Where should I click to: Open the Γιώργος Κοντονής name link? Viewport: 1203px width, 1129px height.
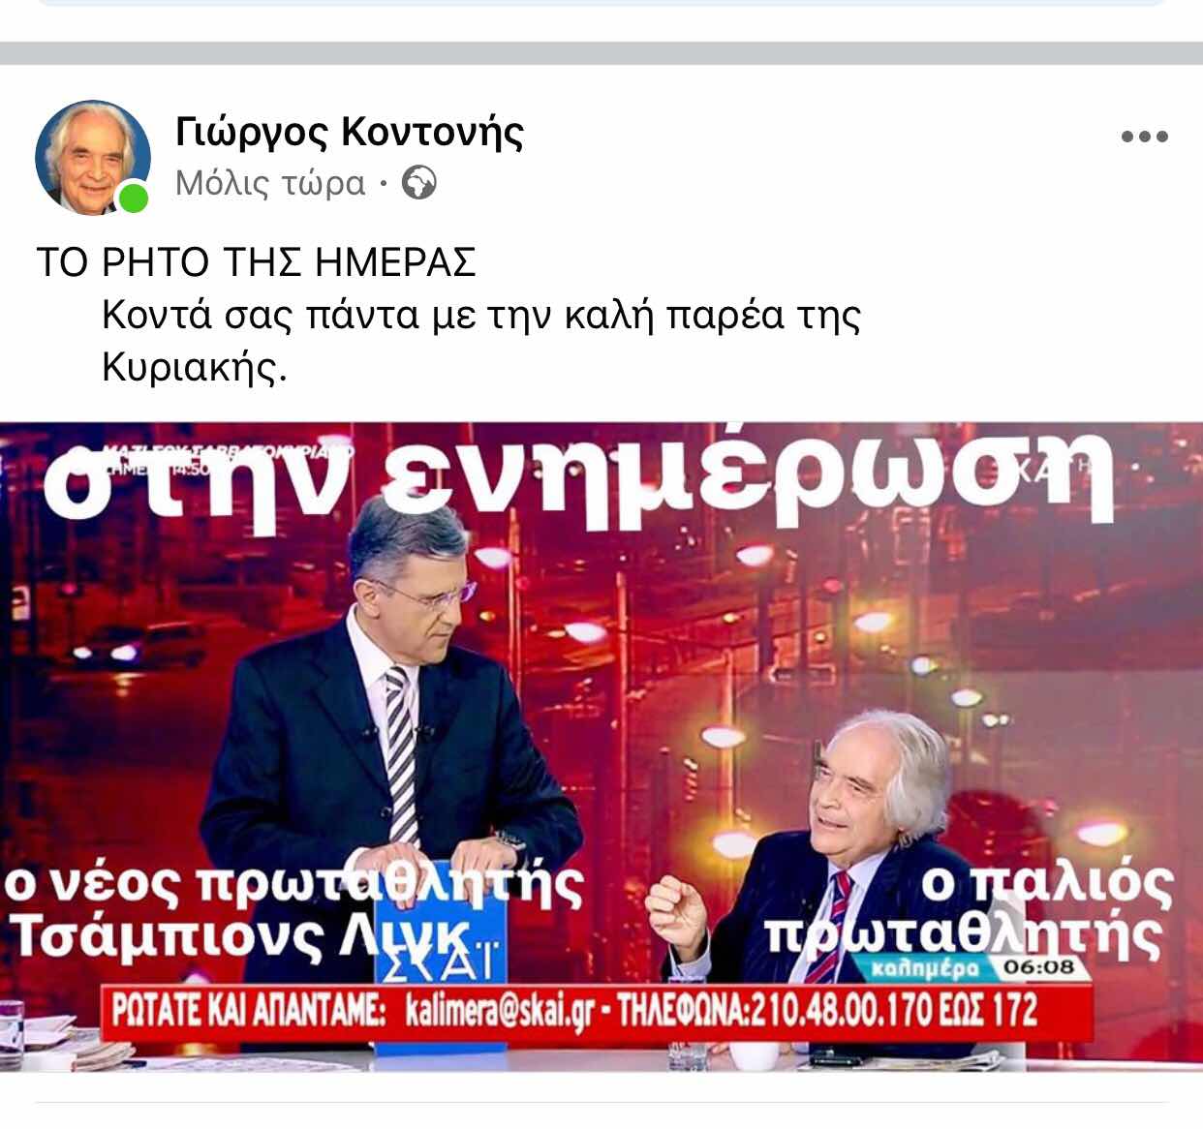350,132
